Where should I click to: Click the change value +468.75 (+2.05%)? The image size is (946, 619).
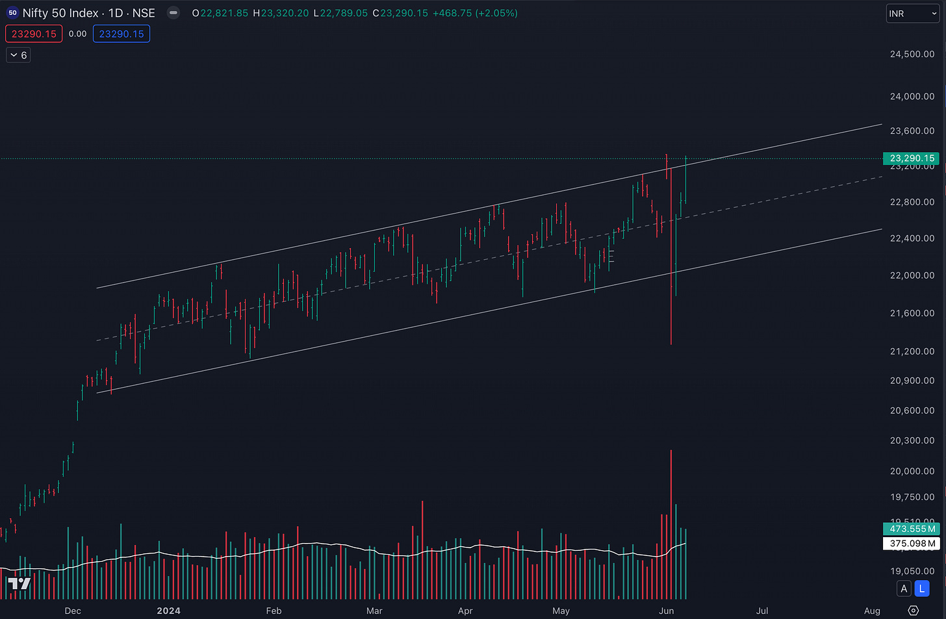[475, 13]
